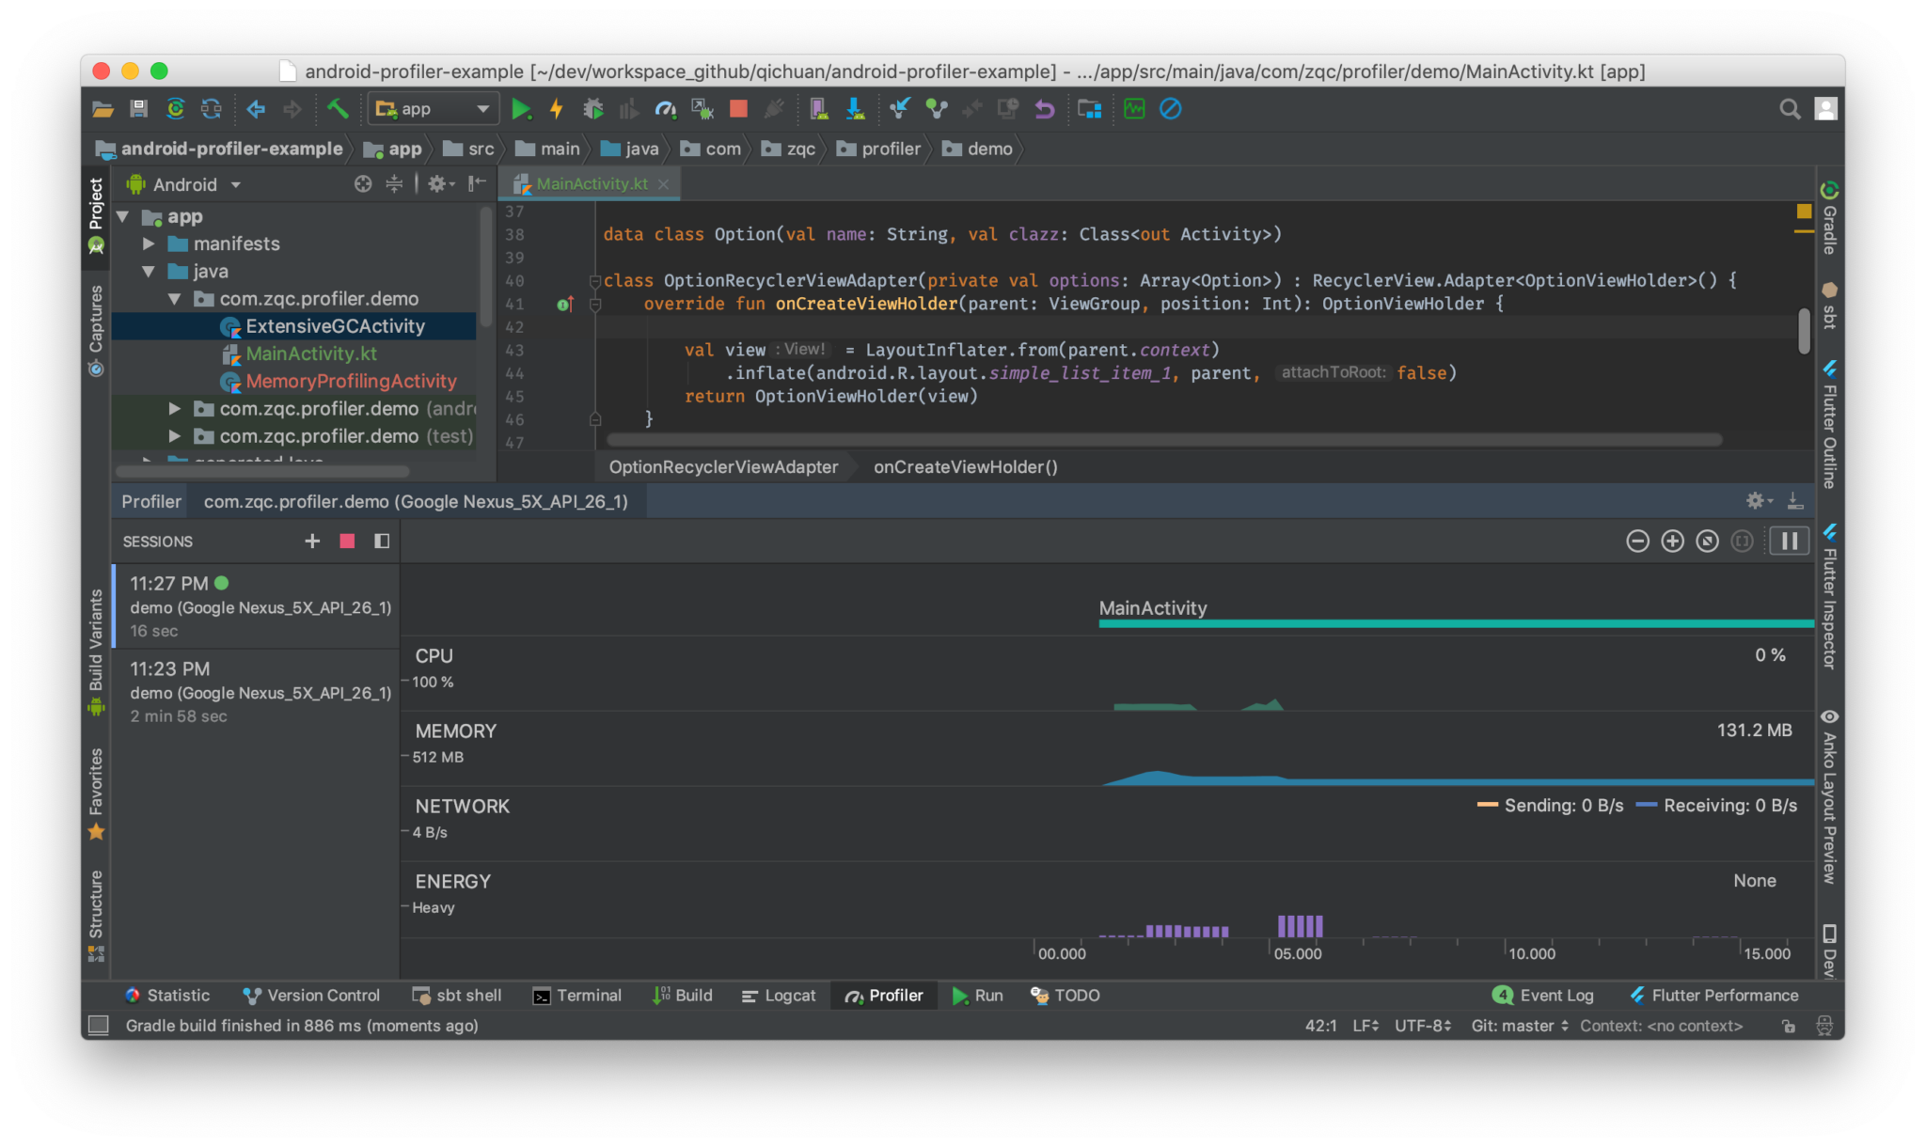The height and width of the screenshot is (1147, 1926).
Task: Pause live profiler timeline
Action: [1789, 541]
